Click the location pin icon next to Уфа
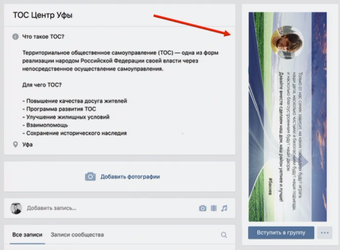The height and width of the screenshot is (250, 340). point(15,144)
